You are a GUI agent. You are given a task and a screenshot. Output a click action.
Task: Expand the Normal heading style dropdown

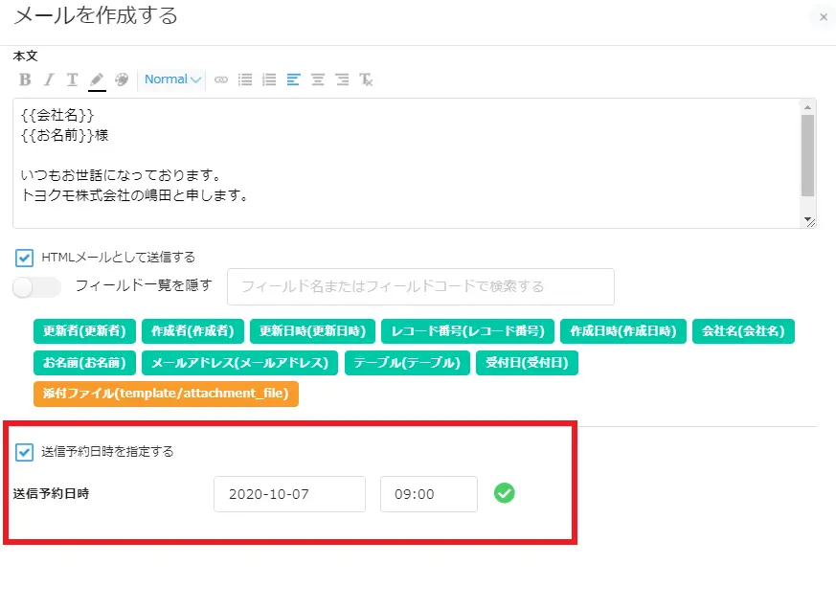click(172, 79)
